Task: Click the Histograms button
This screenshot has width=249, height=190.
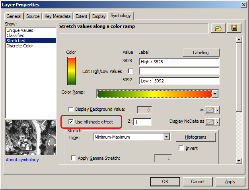Action: [196, 137]
